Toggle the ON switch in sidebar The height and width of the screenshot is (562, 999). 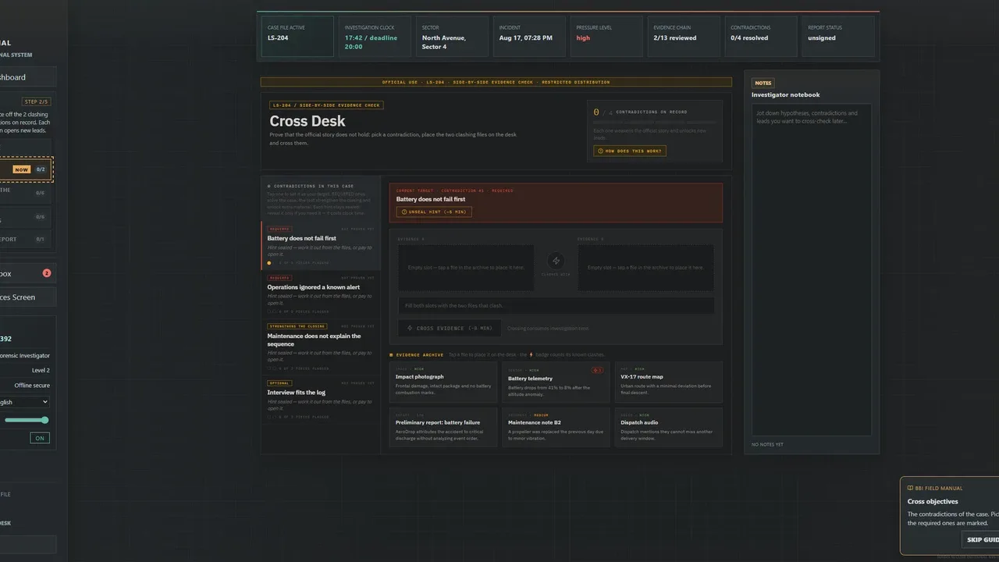point(40,438)
